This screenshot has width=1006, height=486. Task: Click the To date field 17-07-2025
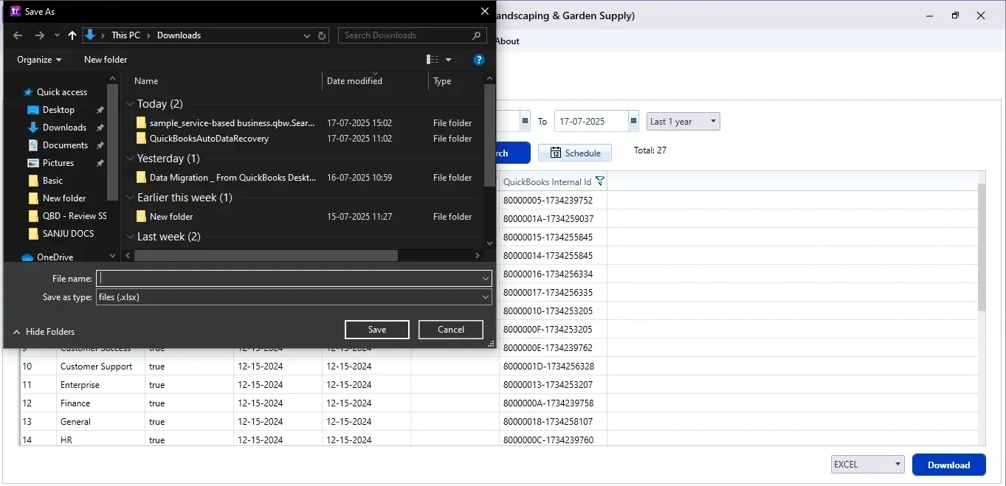[591, 121]
